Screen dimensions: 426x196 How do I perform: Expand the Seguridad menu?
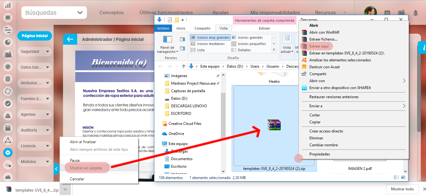click(x=35, y=52)
